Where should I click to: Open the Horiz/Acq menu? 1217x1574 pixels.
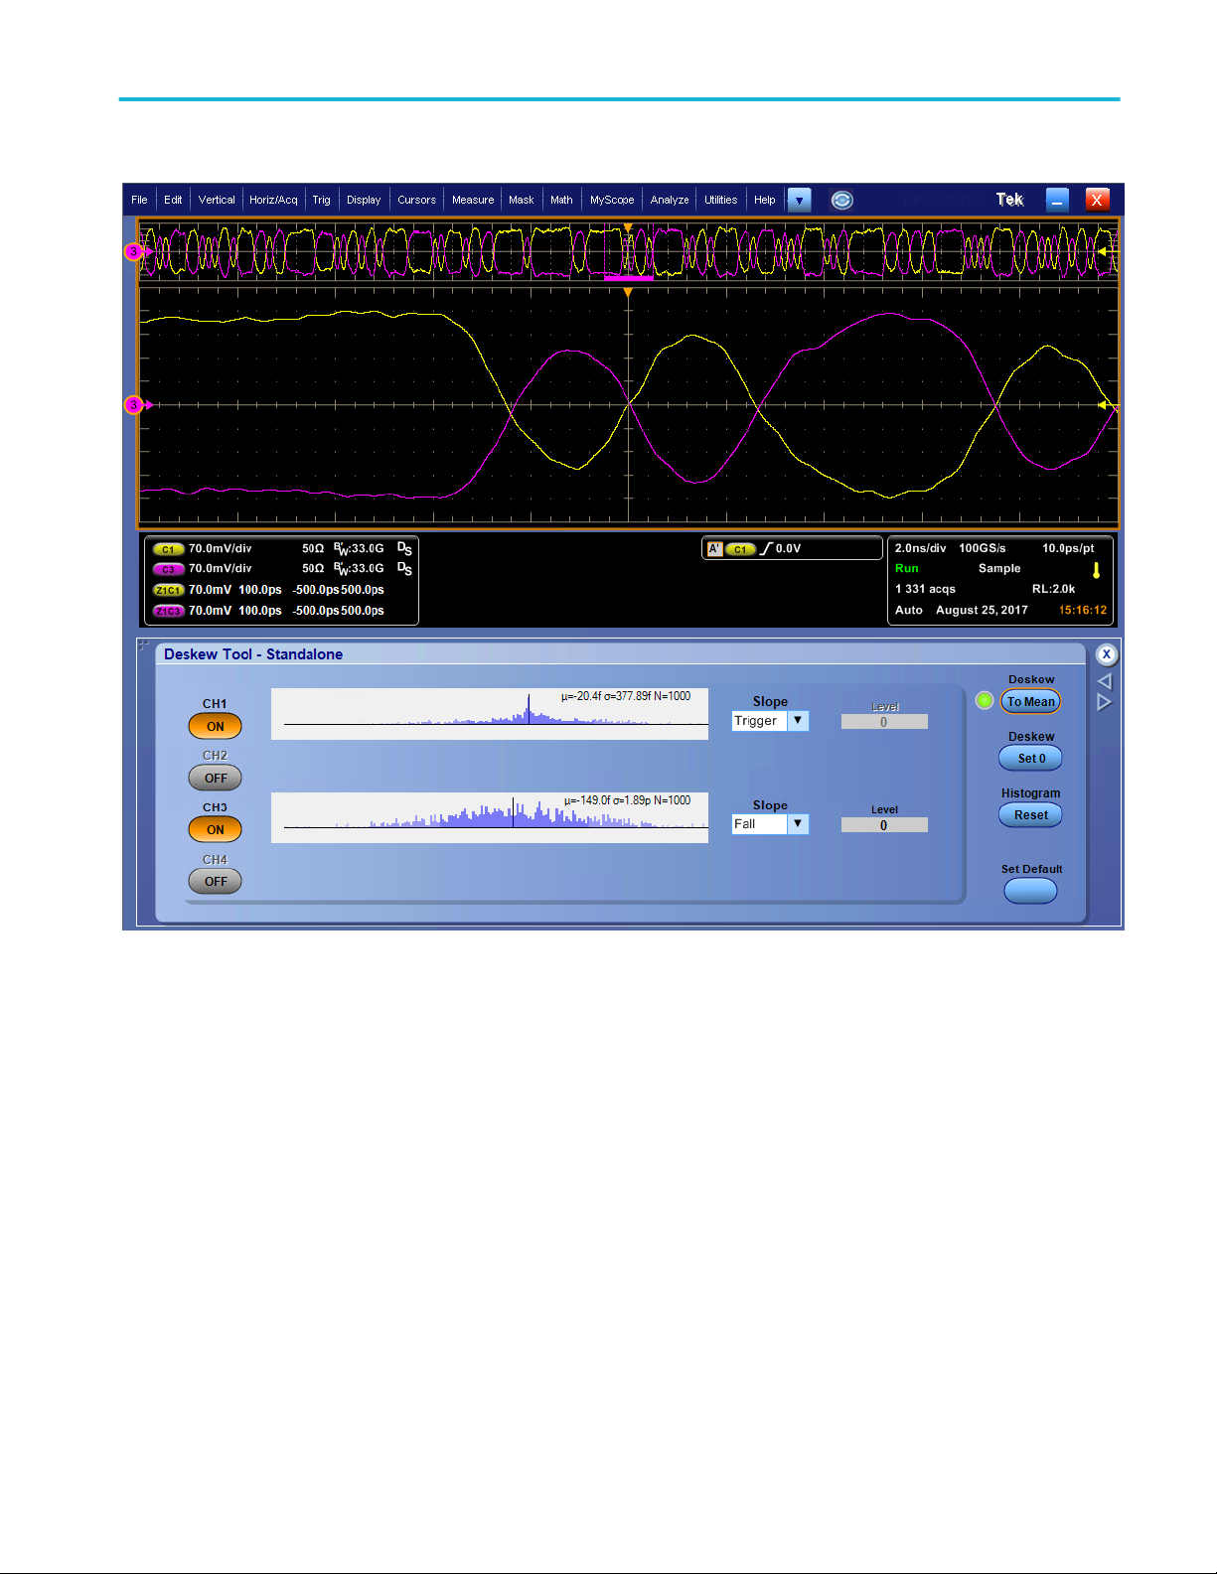(x=273, y=200)
